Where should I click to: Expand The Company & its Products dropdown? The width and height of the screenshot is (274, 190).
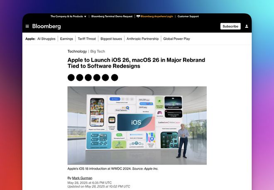coord(68,17)
